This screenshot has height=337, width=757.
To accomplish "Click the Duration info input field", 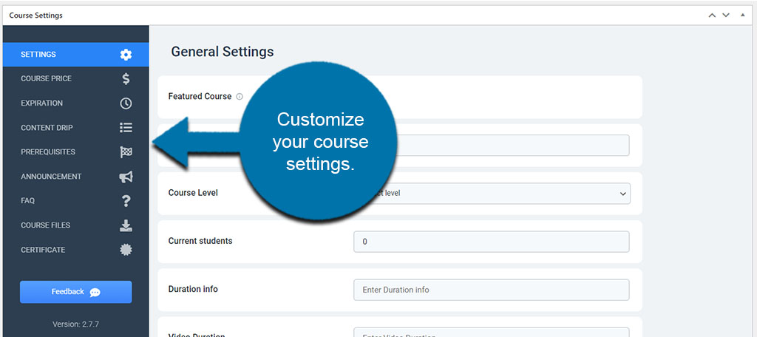I will [492, 290].
